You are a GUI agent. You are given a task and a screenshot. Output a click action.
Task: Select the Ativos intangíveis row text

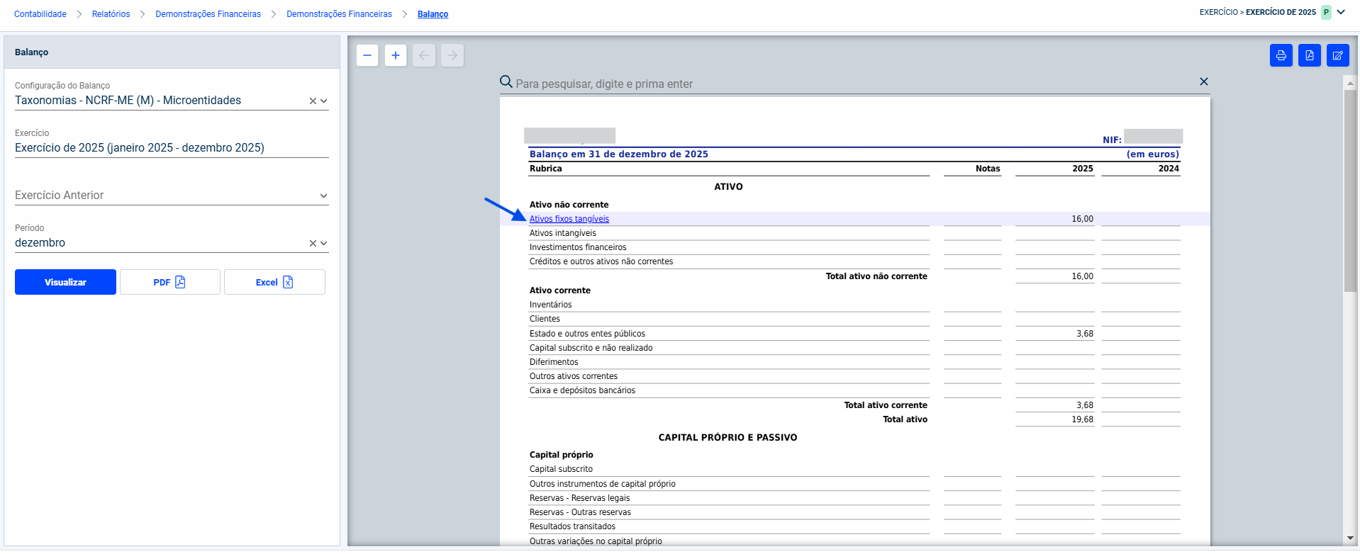[563, 233]
